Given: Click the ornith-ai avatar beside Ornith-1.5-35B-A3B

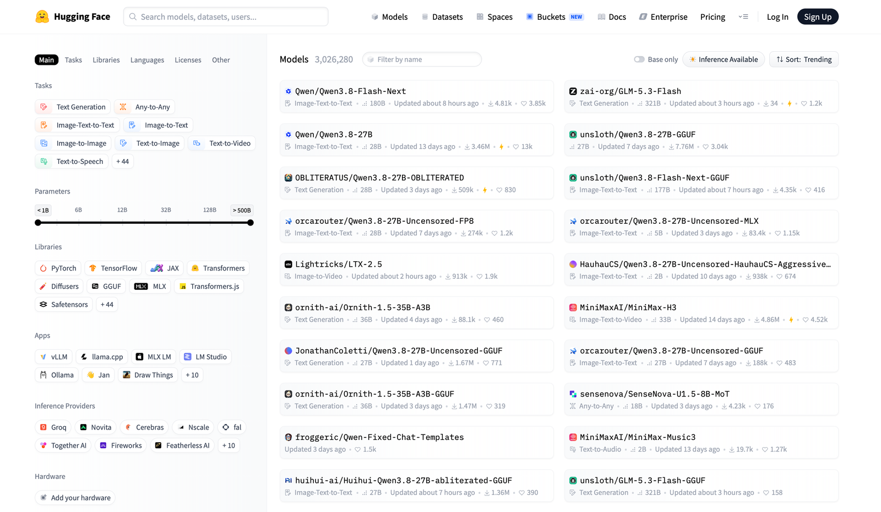Looking at the screenshot, I should (288, 307).
